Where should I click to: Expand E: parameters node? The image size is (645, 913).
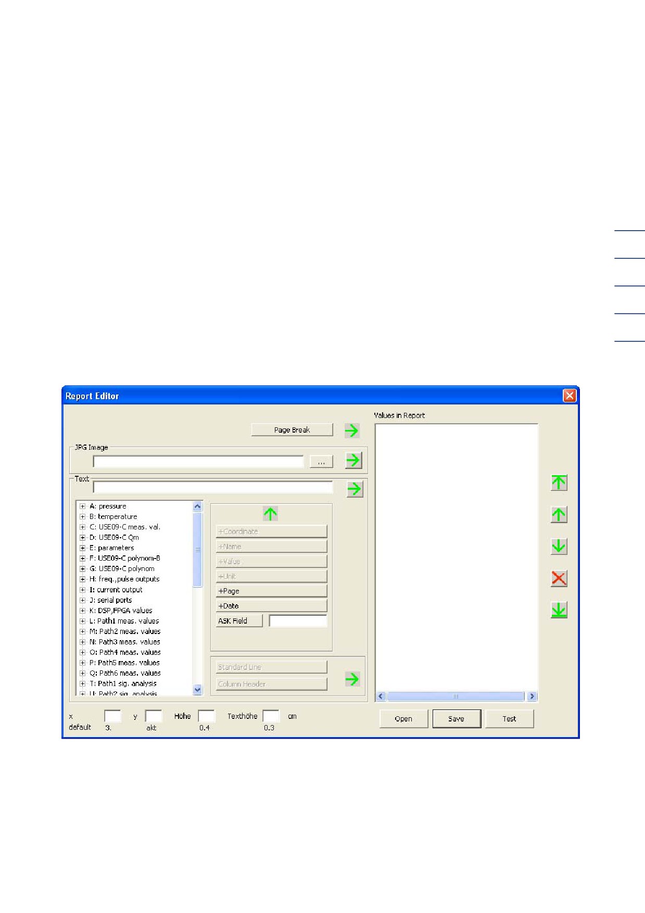(82, 548)
